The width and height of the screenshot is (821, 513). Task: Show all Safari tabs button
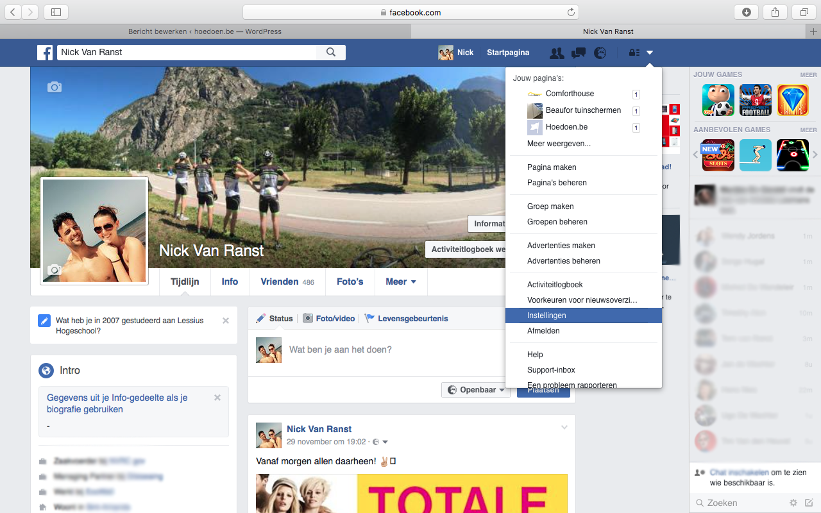tap(804, 12)
